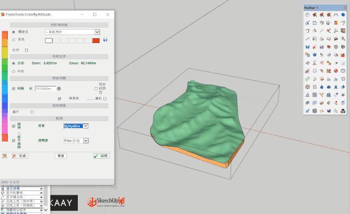This screenshot has height=214, width=350.
Task: Select the red sphere icon in Toolbar 1
Action: [x=336, y=71]
